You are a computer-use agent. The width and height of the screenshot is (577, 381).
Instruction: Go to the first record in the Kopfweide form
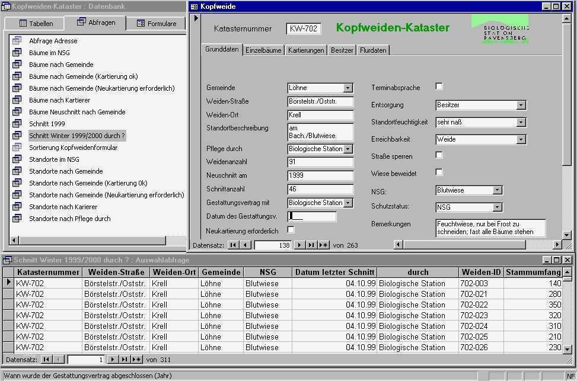(x=233, y=245)
